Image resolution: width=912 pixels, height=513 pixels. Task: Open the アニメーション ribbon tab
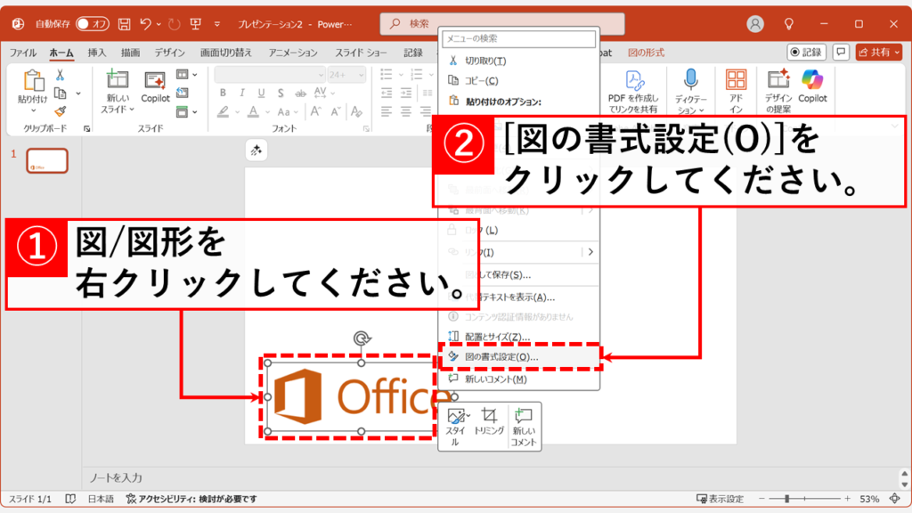(292, 53)
